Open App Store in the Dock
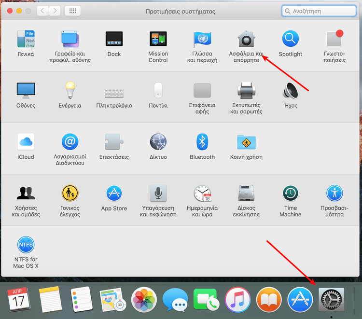The width and height of the screenshot is (362, 319). tap(300, 300)
